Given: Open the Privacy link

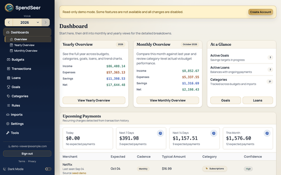Looking at the screenshot, I should coord(32,161).
